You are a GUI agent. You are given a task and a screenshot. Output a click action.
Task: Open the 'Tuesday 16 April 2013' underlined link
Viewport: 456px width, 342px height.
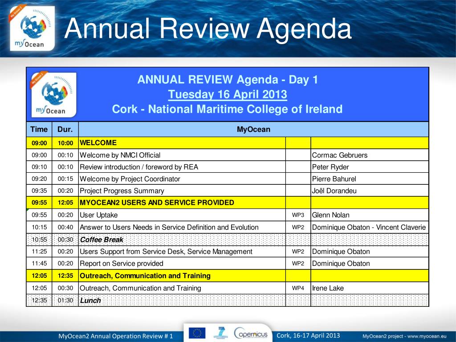[228, 94]
